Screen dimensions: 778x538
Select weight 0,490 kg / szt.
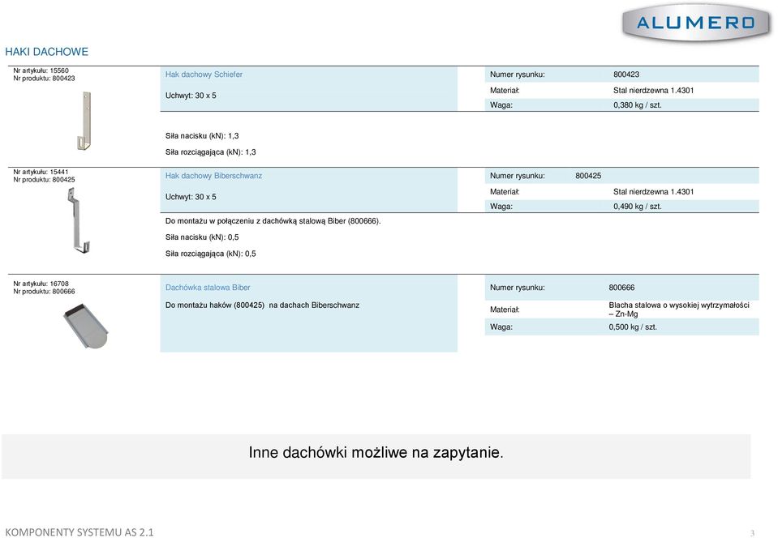click(637, 207)
